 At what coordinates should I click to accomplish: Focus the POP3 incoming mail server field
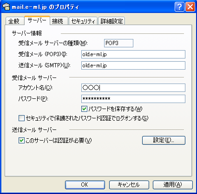pos(133,54)
